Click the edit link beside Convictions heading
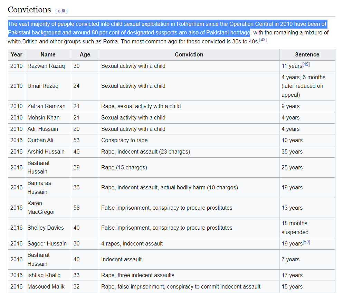 click(x=61, y=11)
